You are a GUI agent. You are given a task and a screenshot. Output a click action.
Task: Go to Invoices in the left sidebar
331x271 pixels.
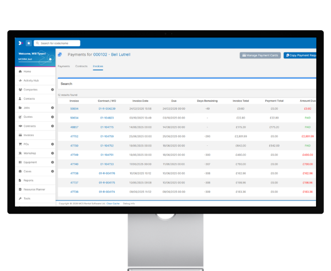[x=29, y=135]
